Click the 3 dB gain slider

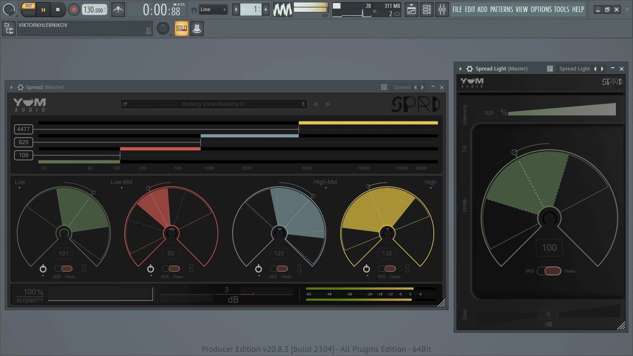point(227,294)
